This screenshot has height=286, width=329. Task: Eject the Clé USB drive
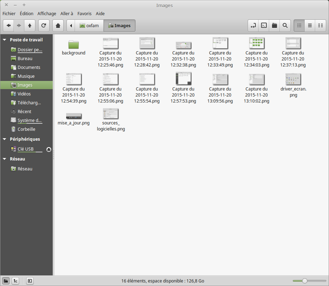49,149
